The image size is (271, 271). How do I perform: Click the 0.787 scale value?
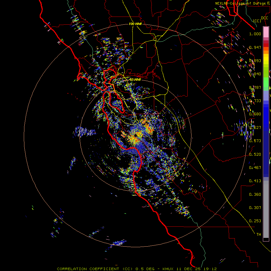click(255, 87)
